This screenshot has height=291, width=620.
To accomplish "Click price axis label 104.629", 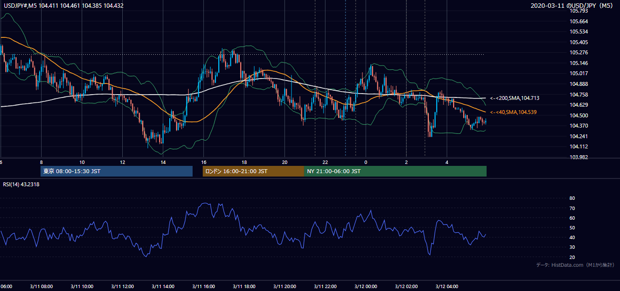I will [x=579, y=105].
